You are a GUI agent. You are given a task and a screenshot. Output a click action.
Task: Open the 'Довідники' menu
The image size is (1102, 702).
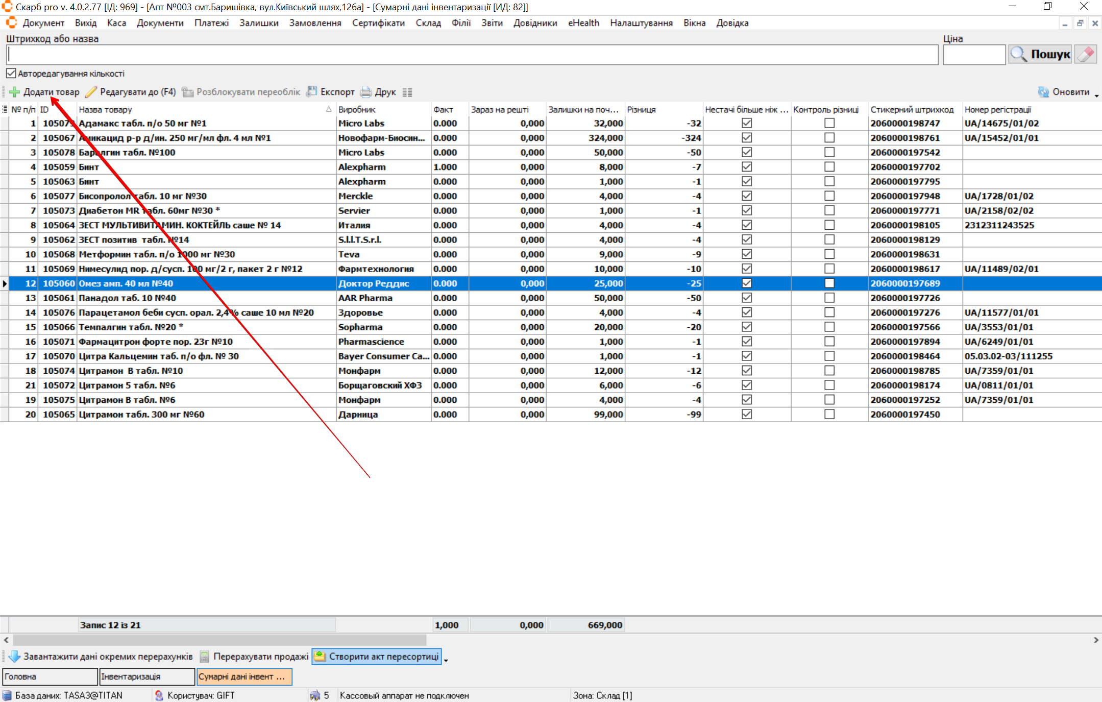click(x=535, y=23)
